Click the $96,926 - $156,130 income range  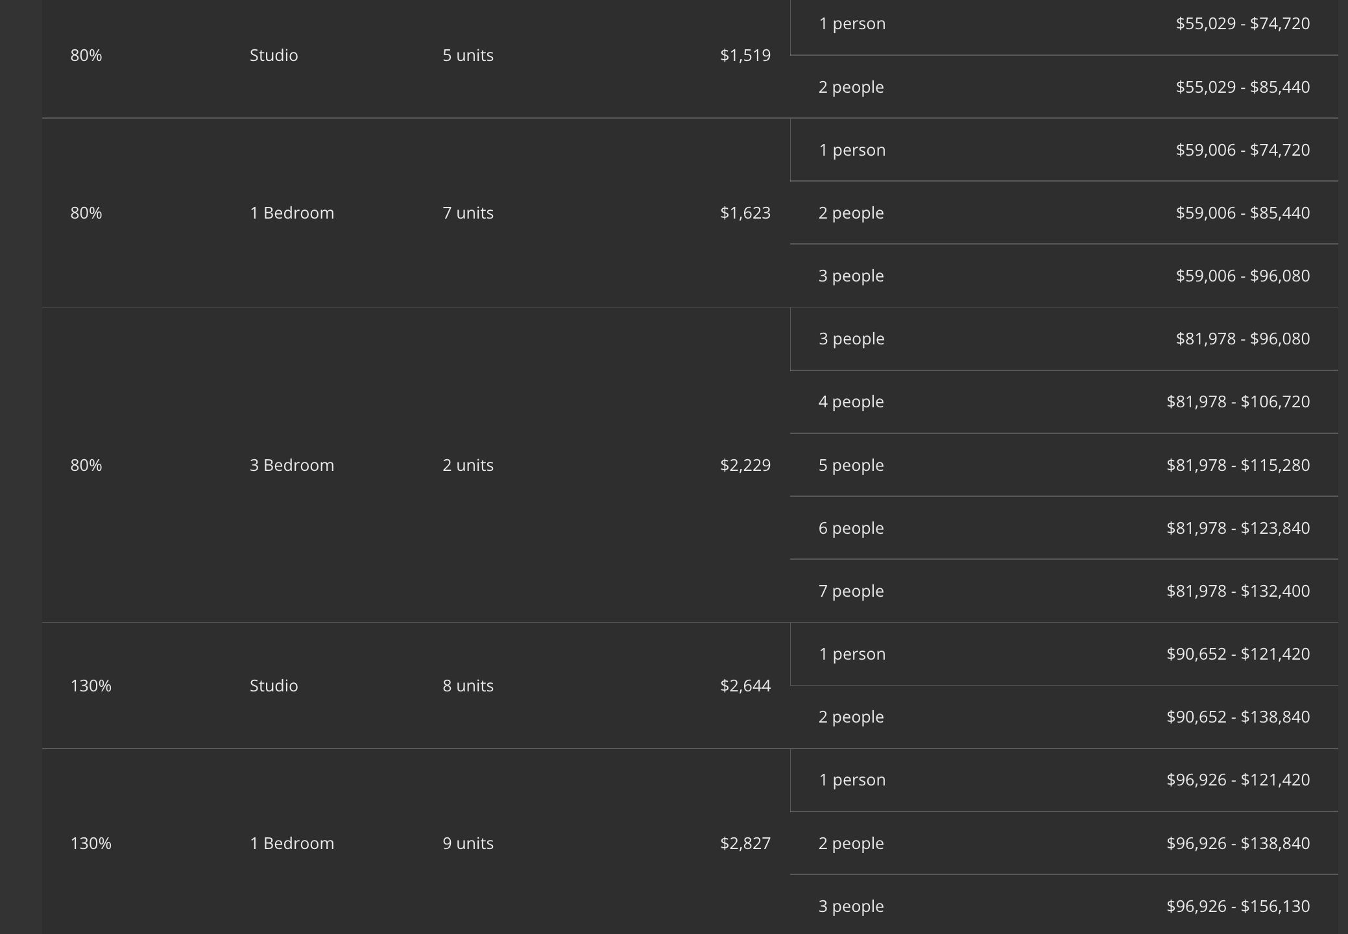(1238, 906)
